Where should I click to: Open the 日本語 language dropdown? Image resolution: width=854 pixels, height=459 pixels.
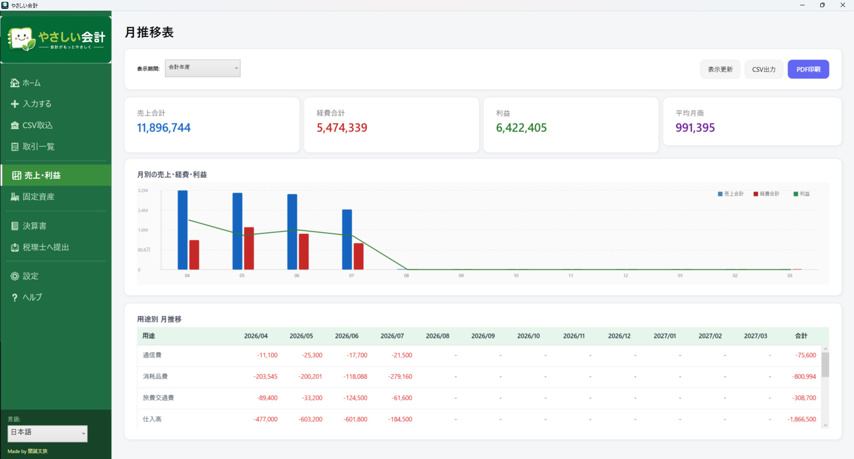[48, 433]
